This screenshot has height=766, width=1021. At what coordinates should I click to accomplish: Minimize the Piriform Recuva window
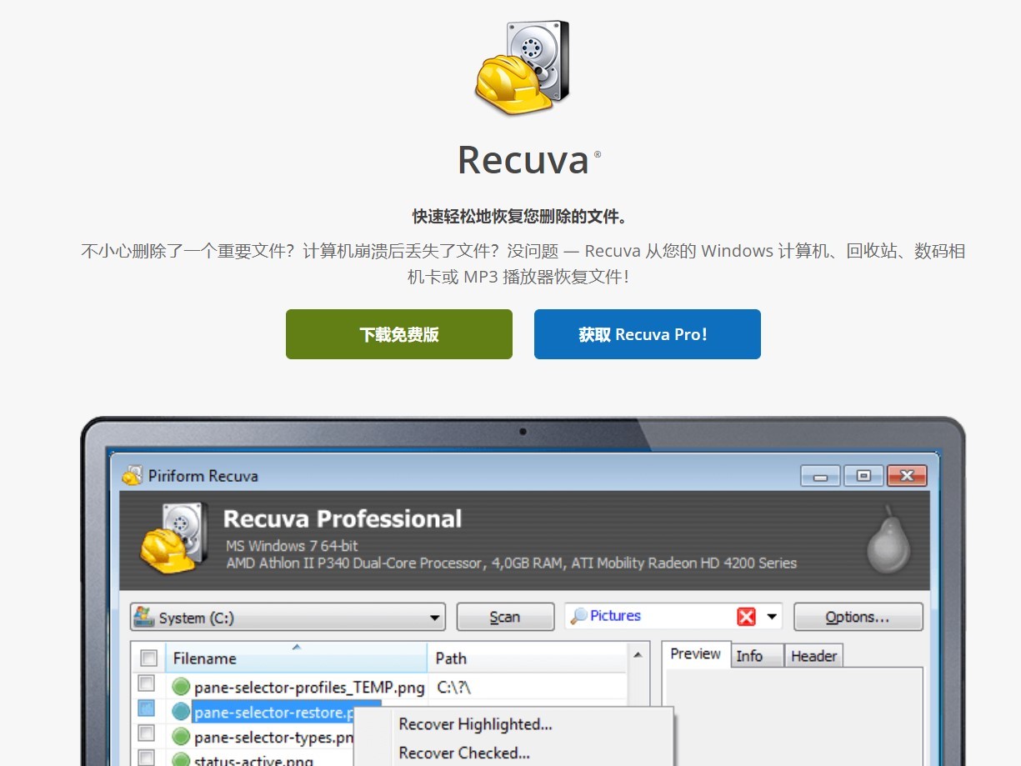click(820, 476)
